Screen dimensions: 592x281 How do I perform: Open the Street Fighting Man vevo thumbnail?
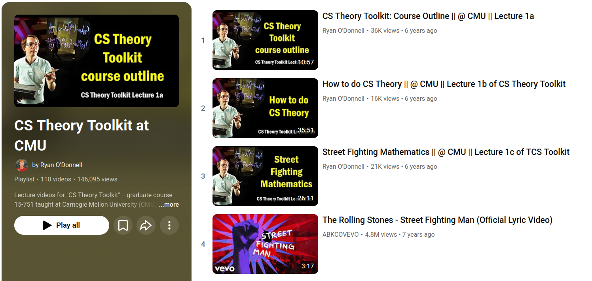(265, 244)
